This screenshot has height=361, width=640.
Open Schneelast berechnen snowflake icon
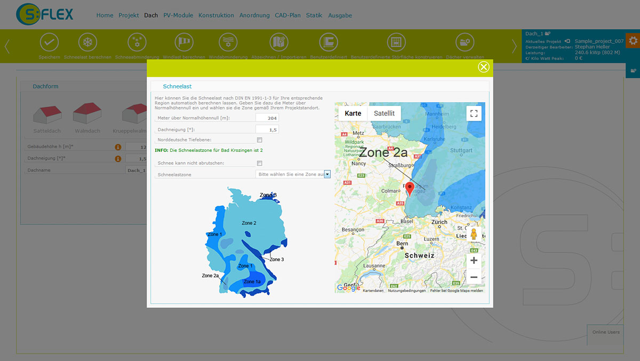(87, 42)
